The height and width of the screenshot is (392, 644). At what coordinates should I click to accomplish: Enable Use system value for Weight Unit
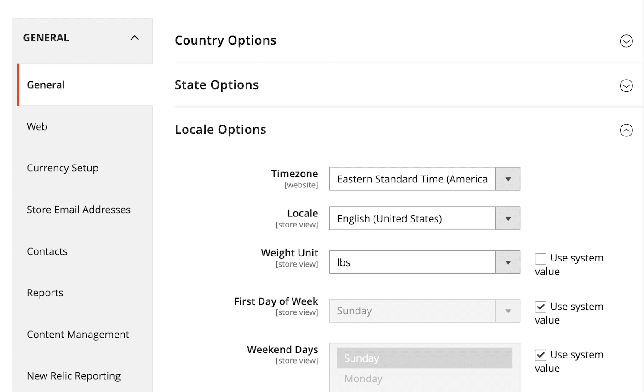coord(540,258)
